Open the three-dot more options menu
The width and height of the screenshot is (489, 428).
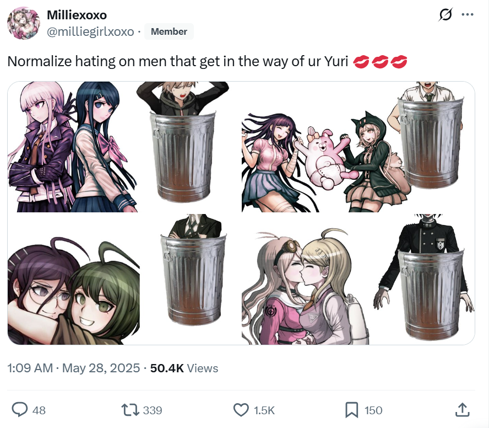(x=468, y=14)
